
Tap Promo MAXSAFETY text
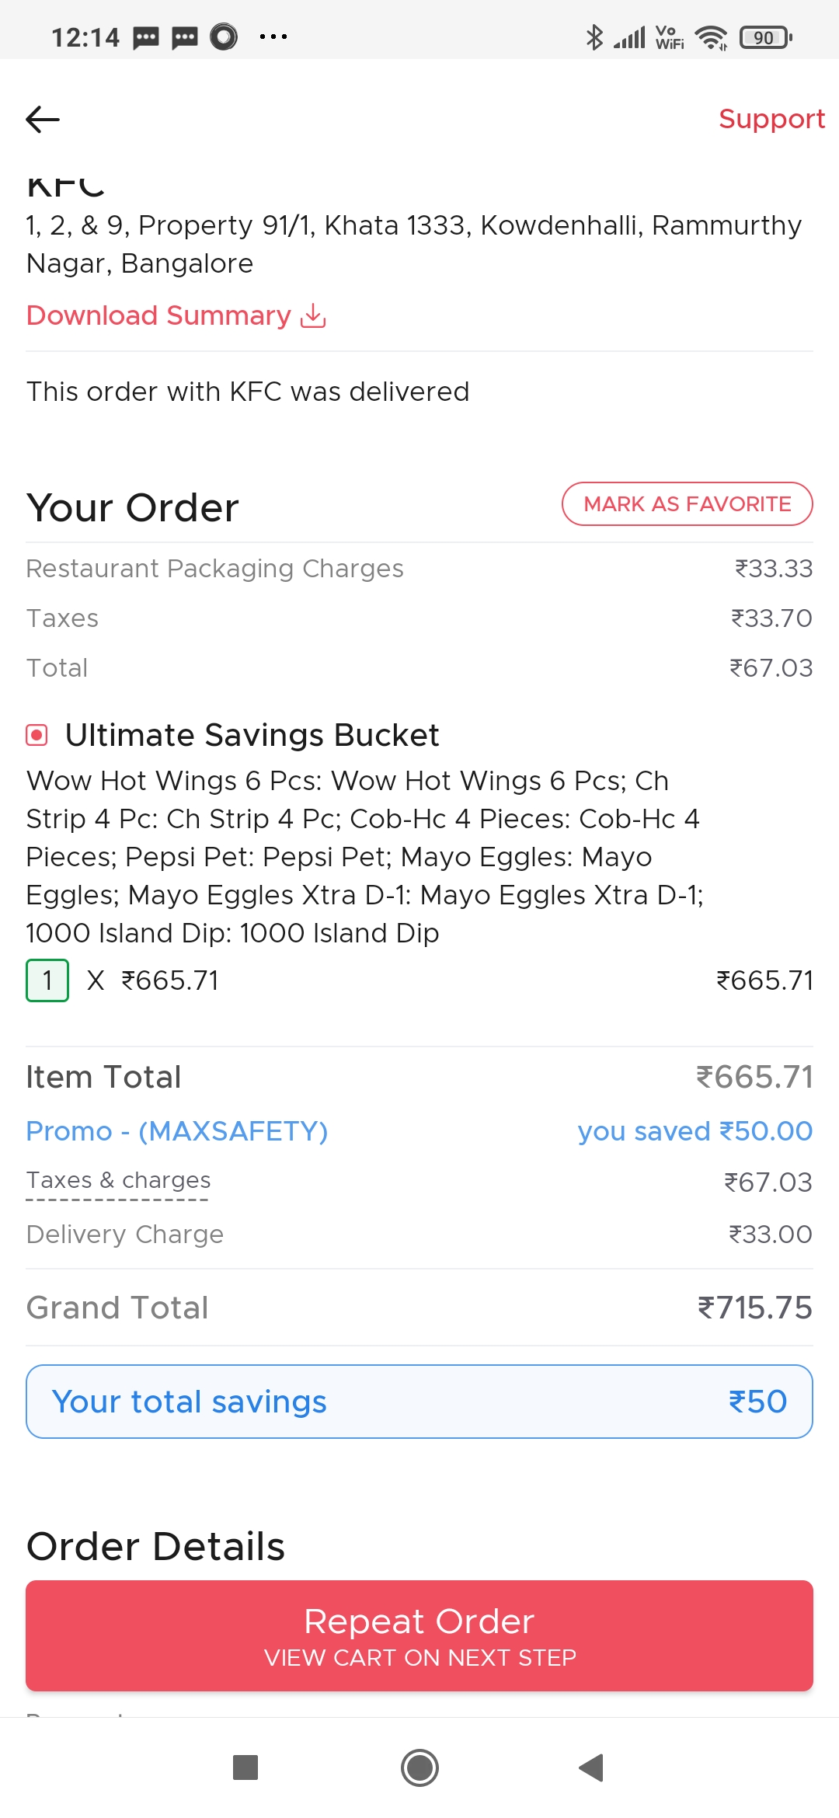tap(177, 1131)
